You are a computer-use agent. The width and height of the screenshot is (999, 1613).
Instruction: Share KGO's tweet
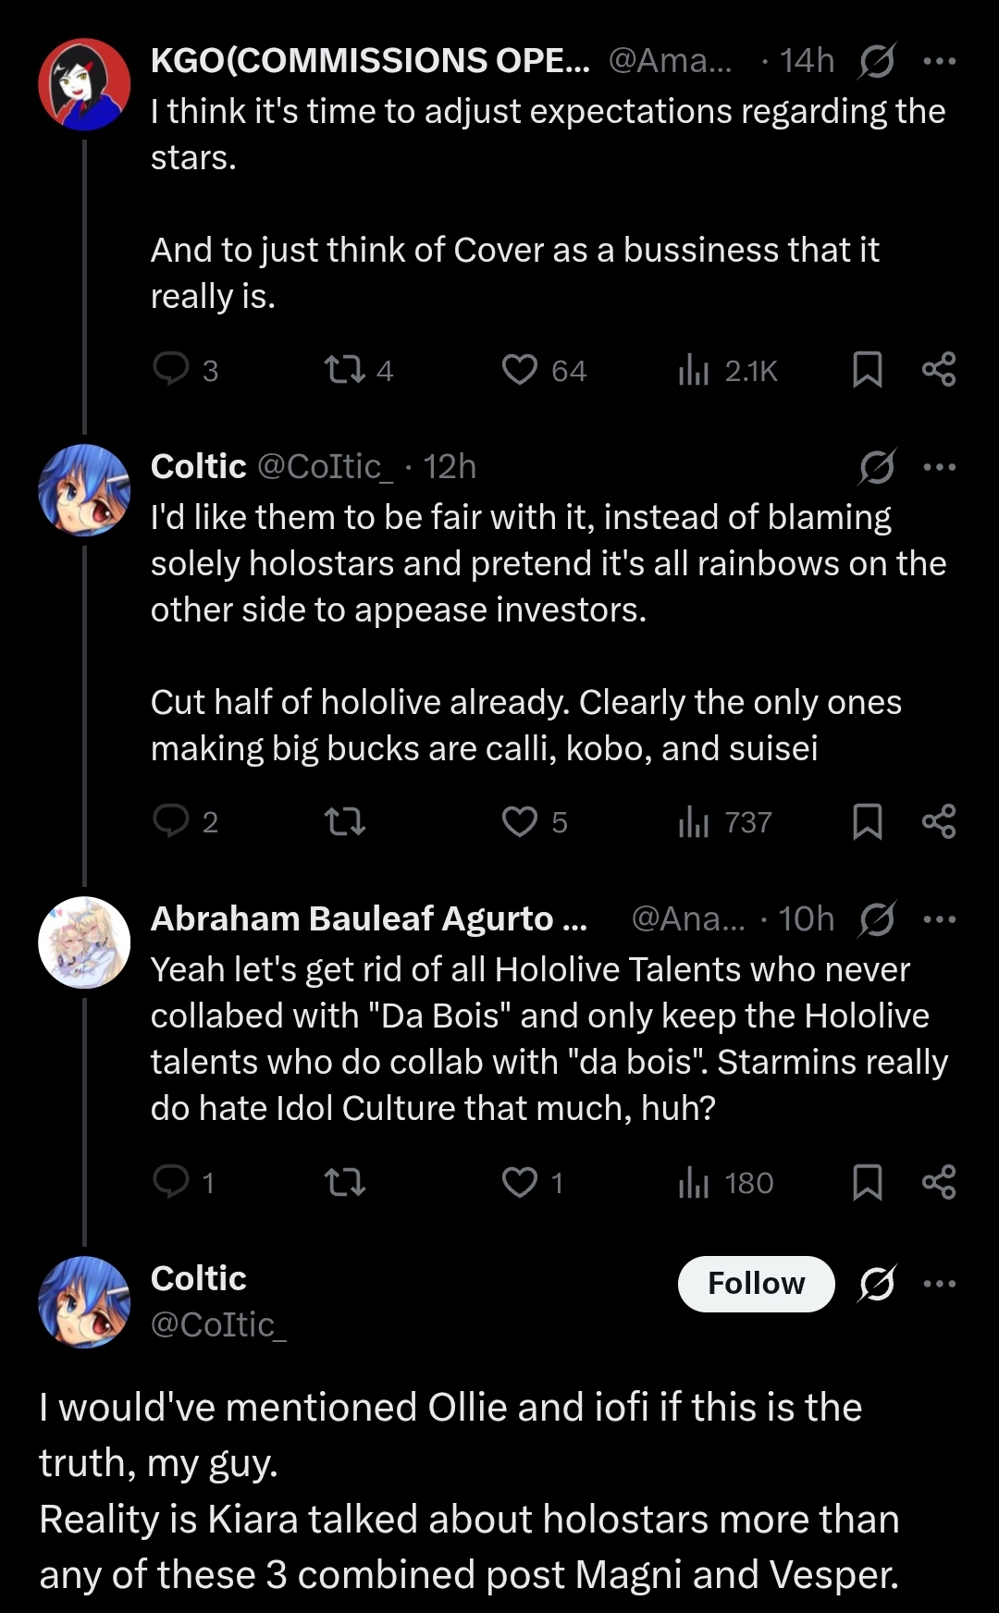[939, 370]
